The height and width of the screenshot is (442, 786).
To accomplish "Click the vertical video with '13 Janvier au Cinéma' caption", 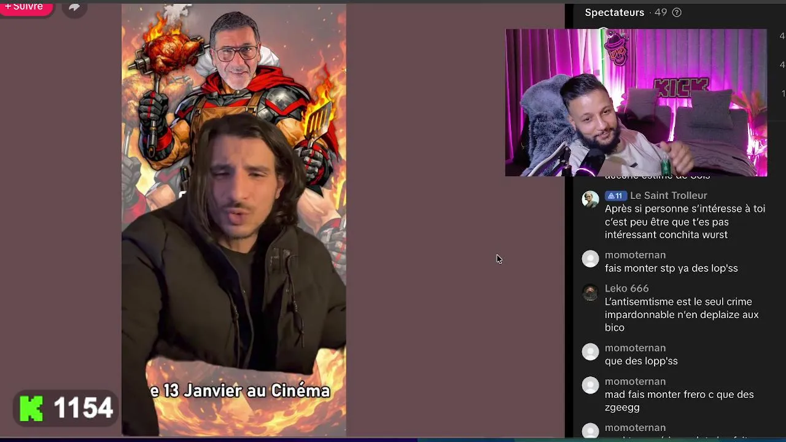I will tap(234, 220).
